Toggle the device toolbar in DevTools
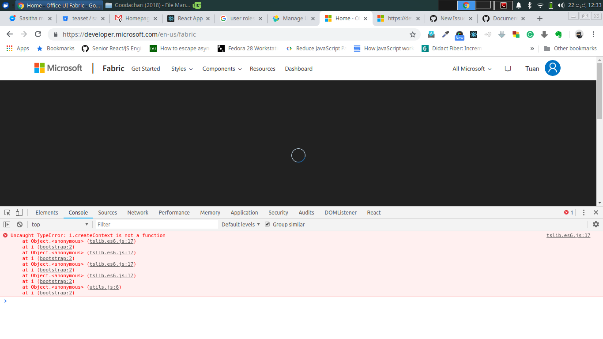Viewport: 603px width, 339px height. tap(19, 212)
